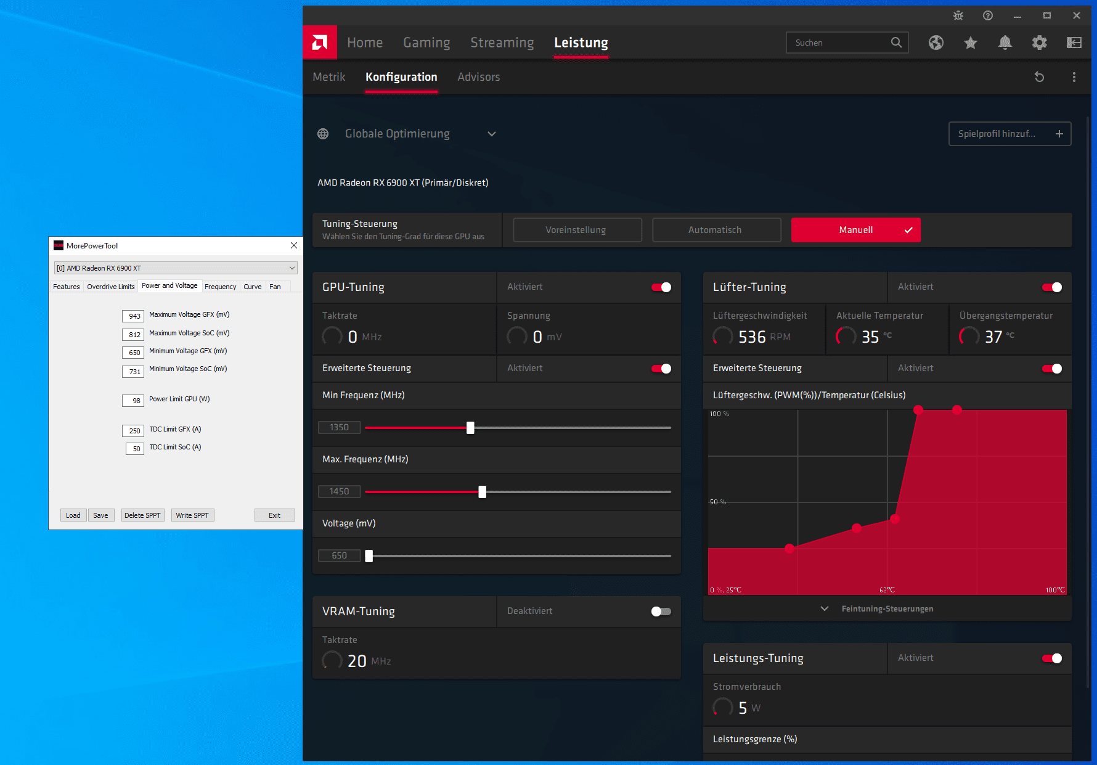The image size is (1097, 765).
Task: Close the MorePowerTool window
Action: 294,245
